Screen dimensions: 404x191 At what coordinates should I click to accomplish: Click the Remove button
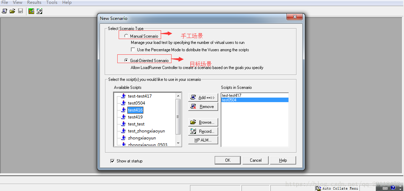[203, 107]
